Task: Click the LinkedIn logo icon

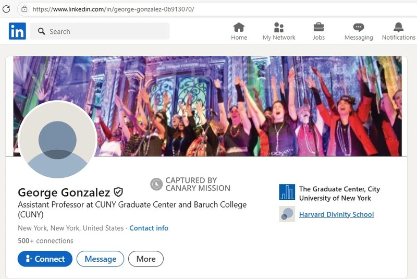Action: click(17, 31)
